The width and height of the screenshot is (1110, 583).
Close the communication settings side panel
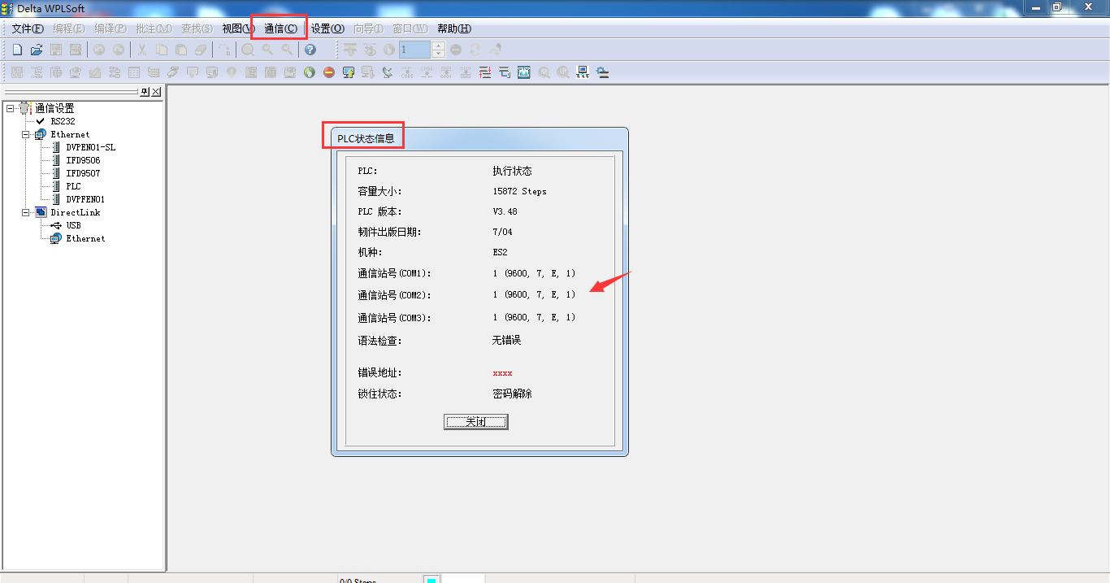pos(156,92)
